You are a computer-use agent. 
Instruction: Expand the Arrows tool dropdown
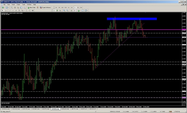[x=24, y=10]
